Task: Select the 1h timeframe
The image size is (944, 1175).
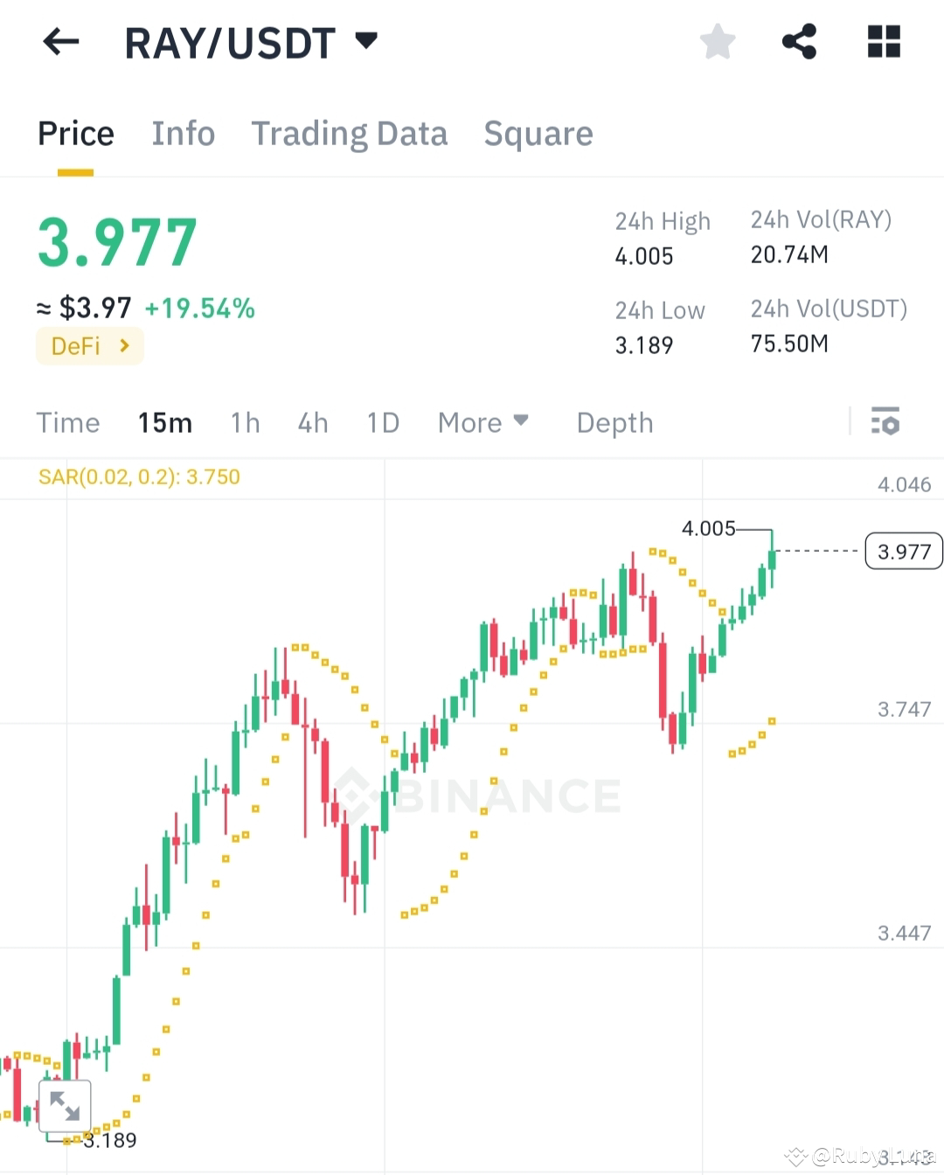Action: [x=245, y=422]
